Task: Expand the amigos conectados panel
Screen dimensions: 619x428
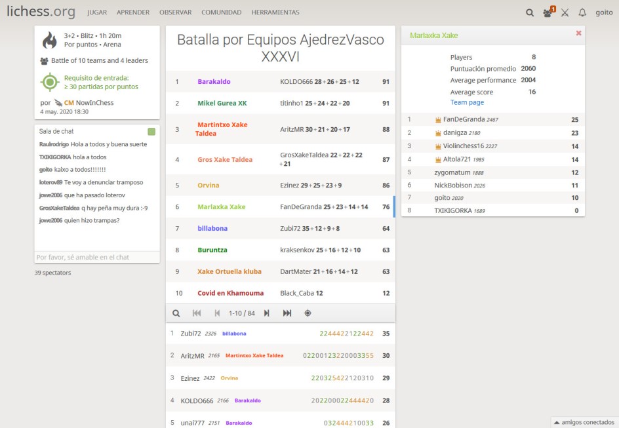Action: (584, 422)
